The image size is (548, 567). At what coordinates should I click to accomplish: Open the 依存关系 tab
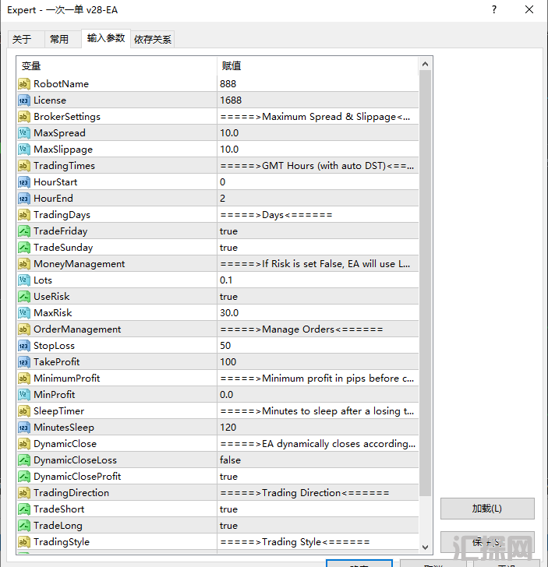coord(153,39)
